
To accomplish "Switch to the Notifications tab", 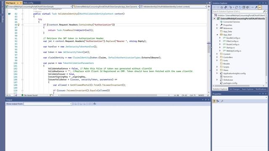I will 261,89.
